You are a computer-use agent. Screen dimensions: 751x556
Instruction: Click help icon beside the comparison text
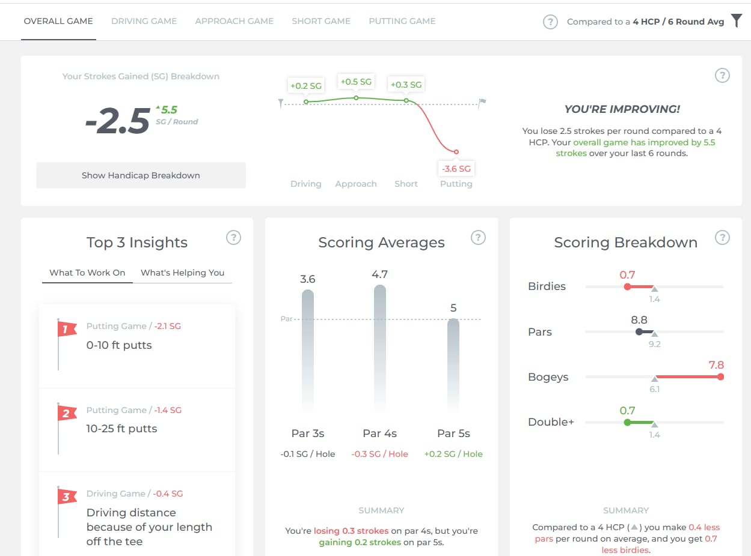[x=550, y=22]
